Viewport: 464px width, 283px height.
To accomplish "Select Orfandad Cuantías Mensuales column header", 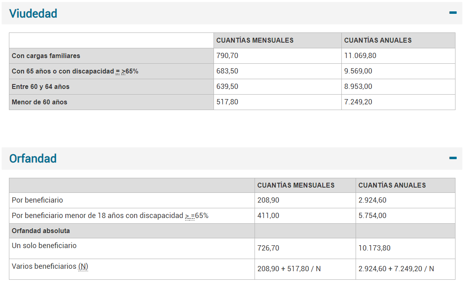I will pyautogui.click(x=296, y=185).
